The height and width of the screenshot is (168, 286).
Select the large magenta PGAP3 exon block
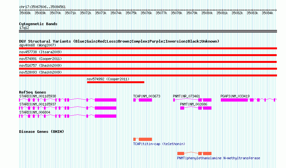click(234, 100)
